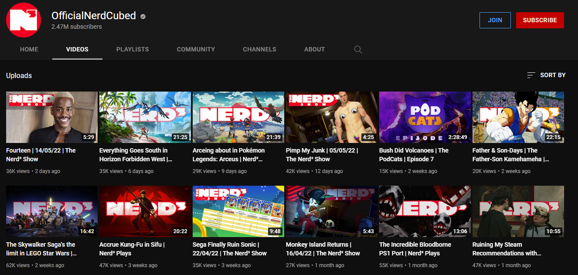Click title 'Ruining My Steam Recommendations with…'
This screenshot has width=578, height=275.
point(507,249)
